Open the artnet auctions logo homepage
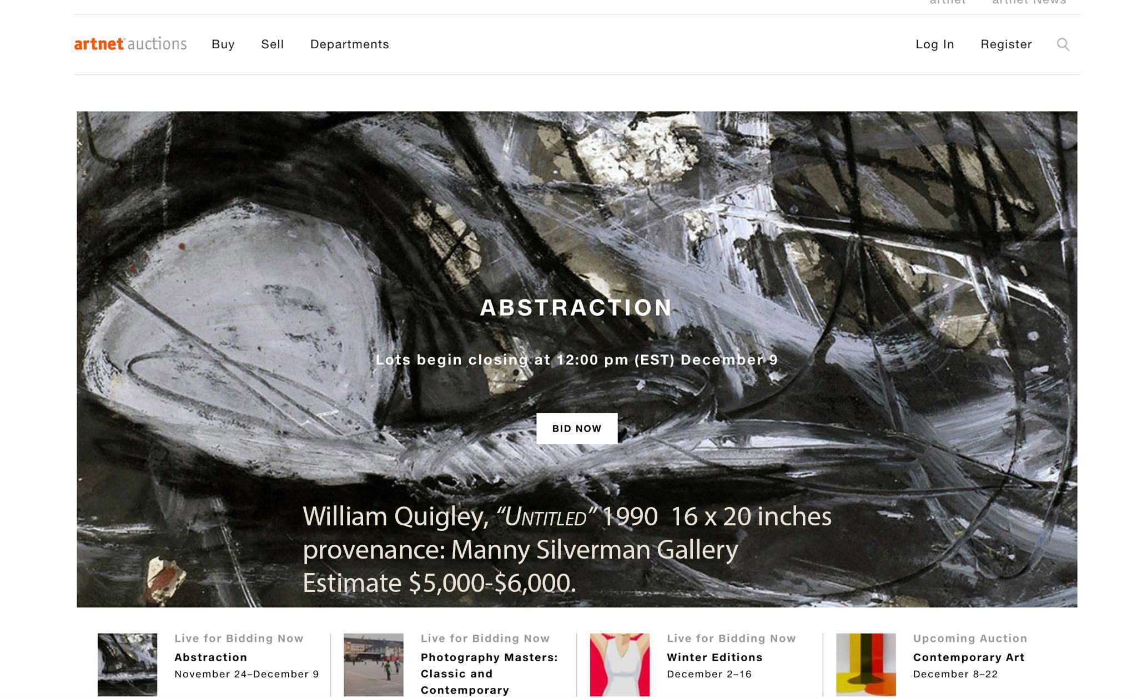The width and height of the screenshot is (1137, 699). coord(130,44)
